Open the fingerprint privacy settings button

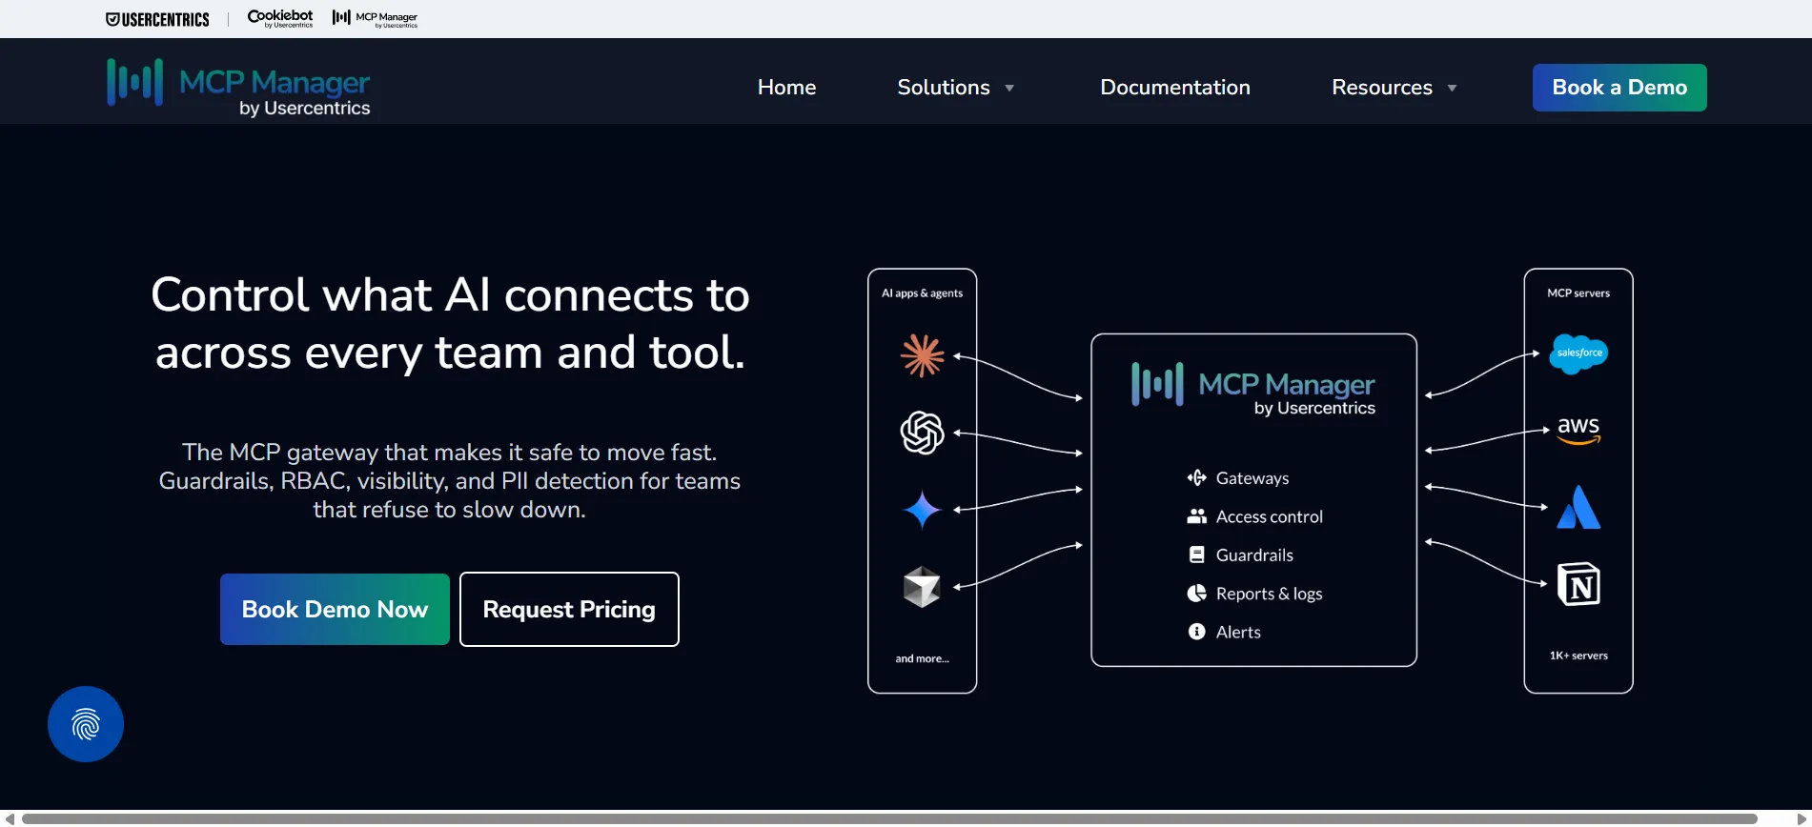tap(86, 724)
